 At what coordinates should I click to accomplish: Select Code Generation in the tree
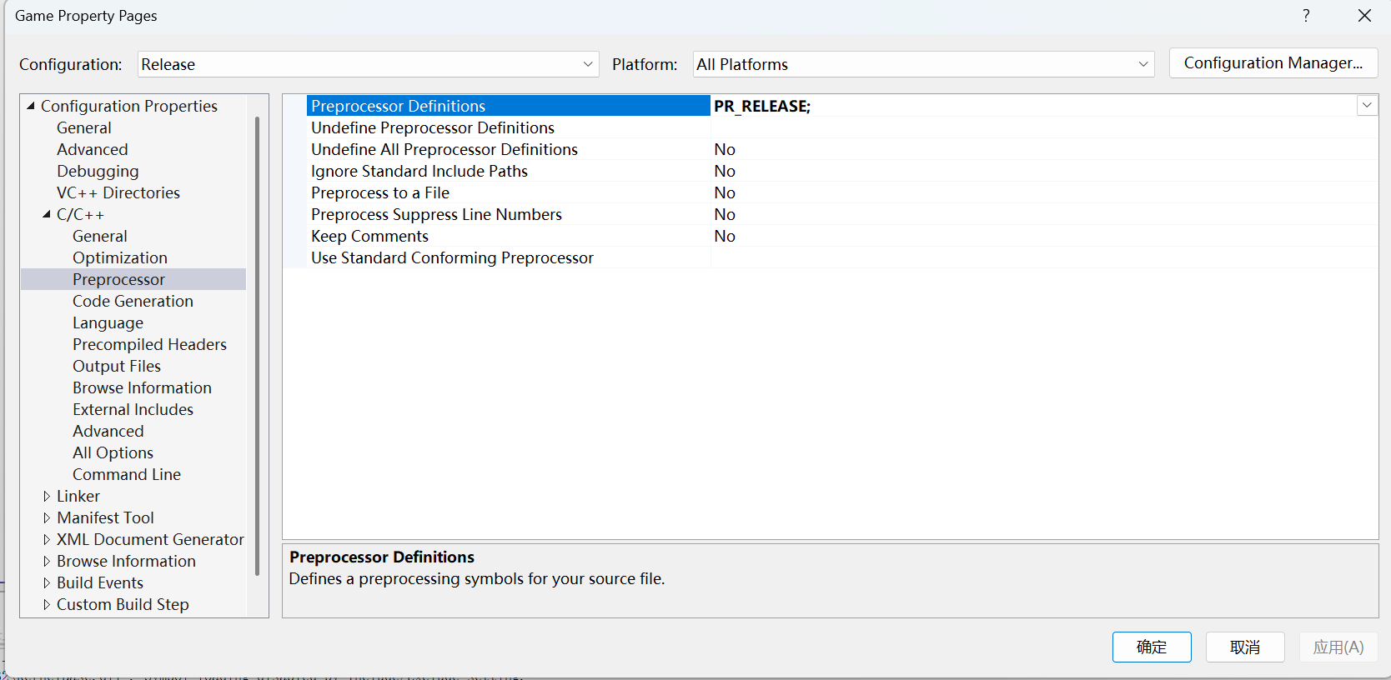(133, 301)
